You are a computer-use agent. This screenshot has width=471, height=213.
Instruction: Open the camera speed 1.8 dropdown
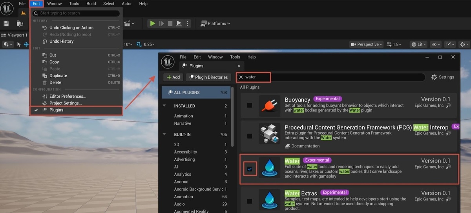tap(395, 44)
